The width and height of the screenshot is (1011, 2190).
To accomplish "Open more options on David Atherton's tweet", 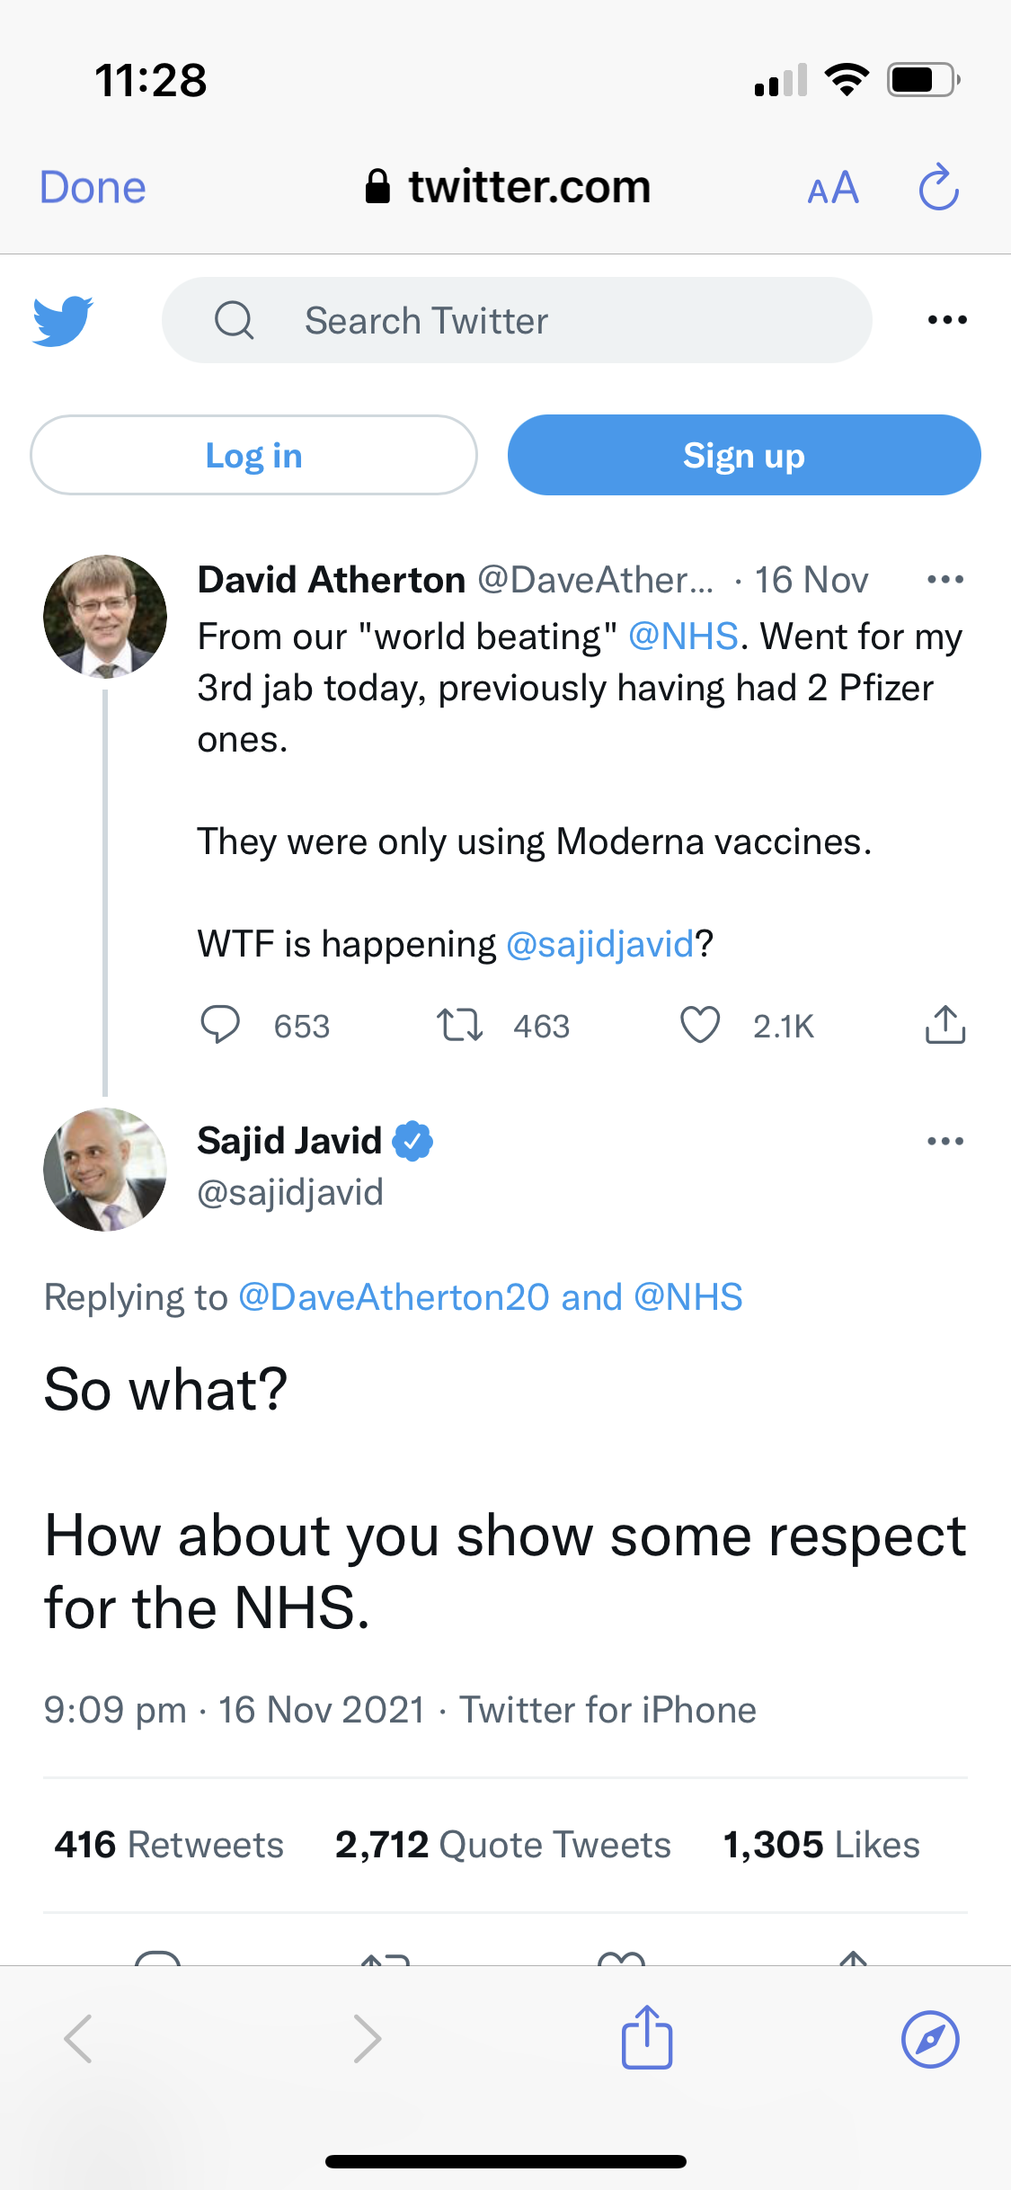I will 945,580.
